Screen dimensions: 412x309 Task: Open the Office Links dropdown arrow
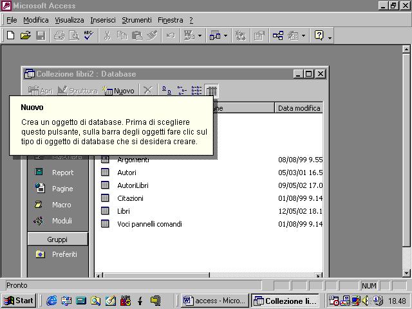click(x=200, y=35)
